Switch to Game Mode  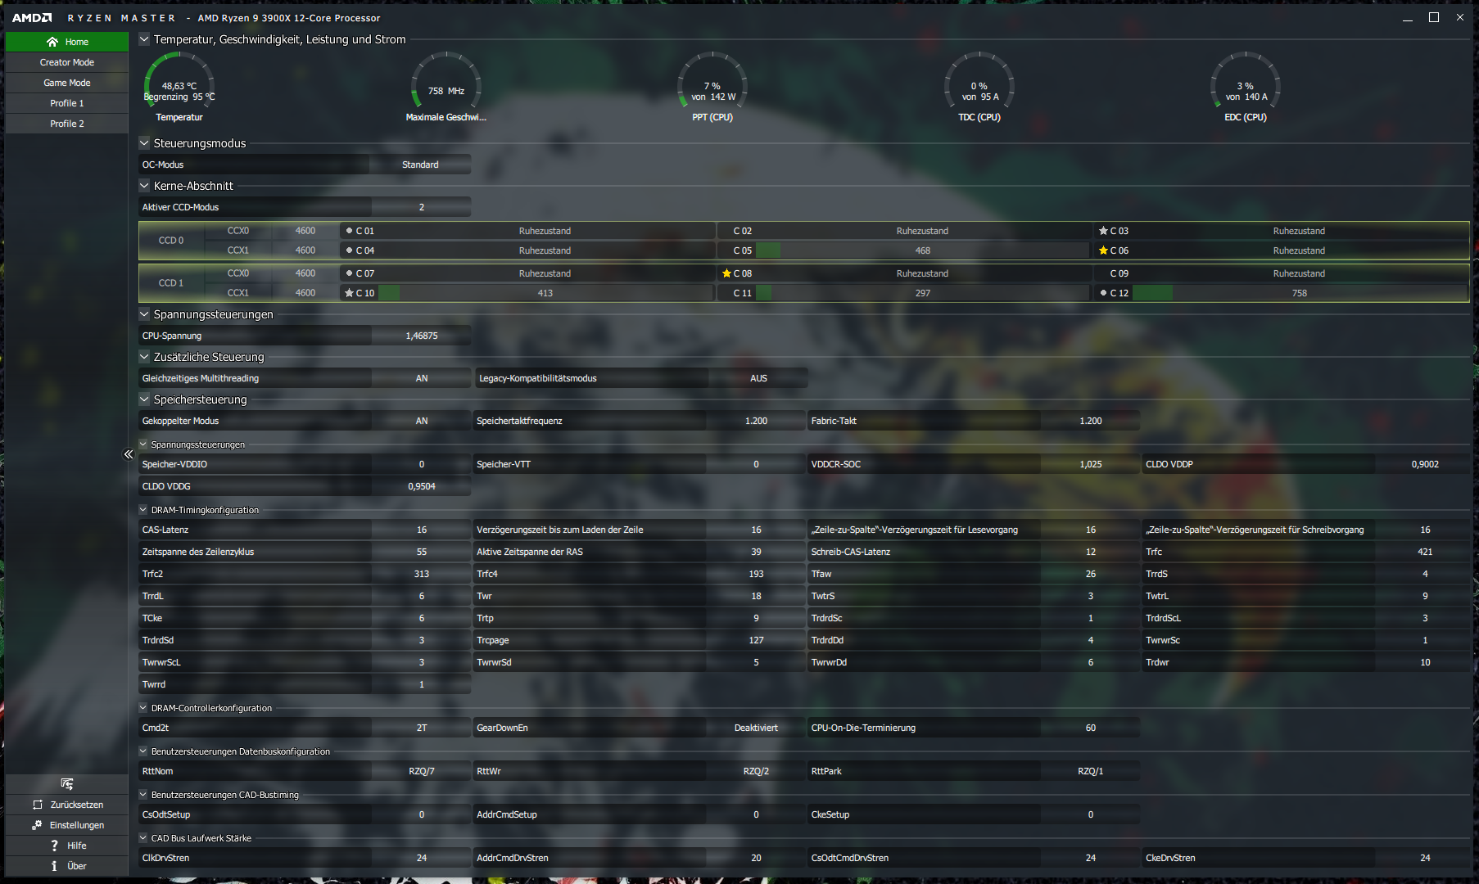tap(67, 83)
